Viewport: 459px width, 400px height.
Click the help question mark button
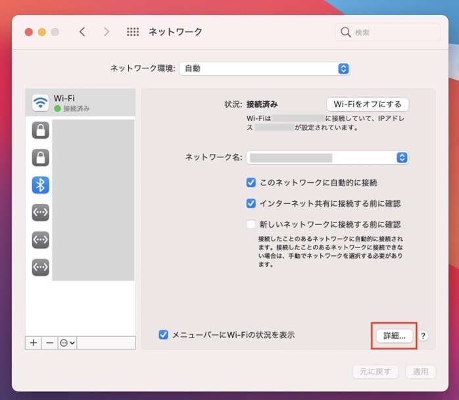[423, 336]
